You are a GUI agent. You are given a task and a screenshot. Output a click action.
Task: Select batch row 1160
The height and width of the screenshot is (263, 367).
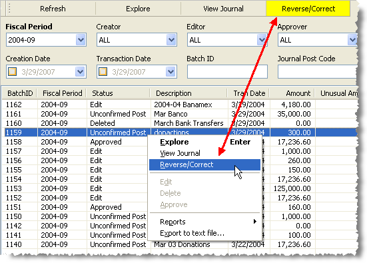pos(180,123)
